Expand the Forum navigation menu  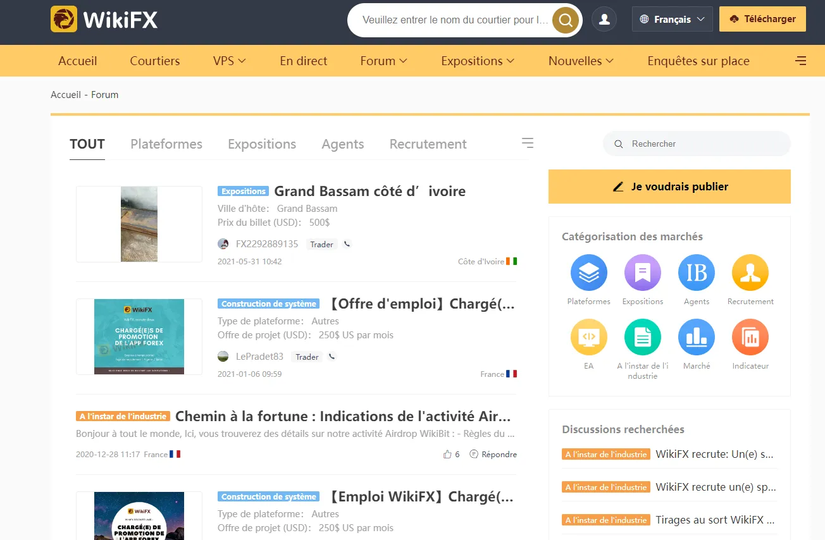(x=383, y=61)
